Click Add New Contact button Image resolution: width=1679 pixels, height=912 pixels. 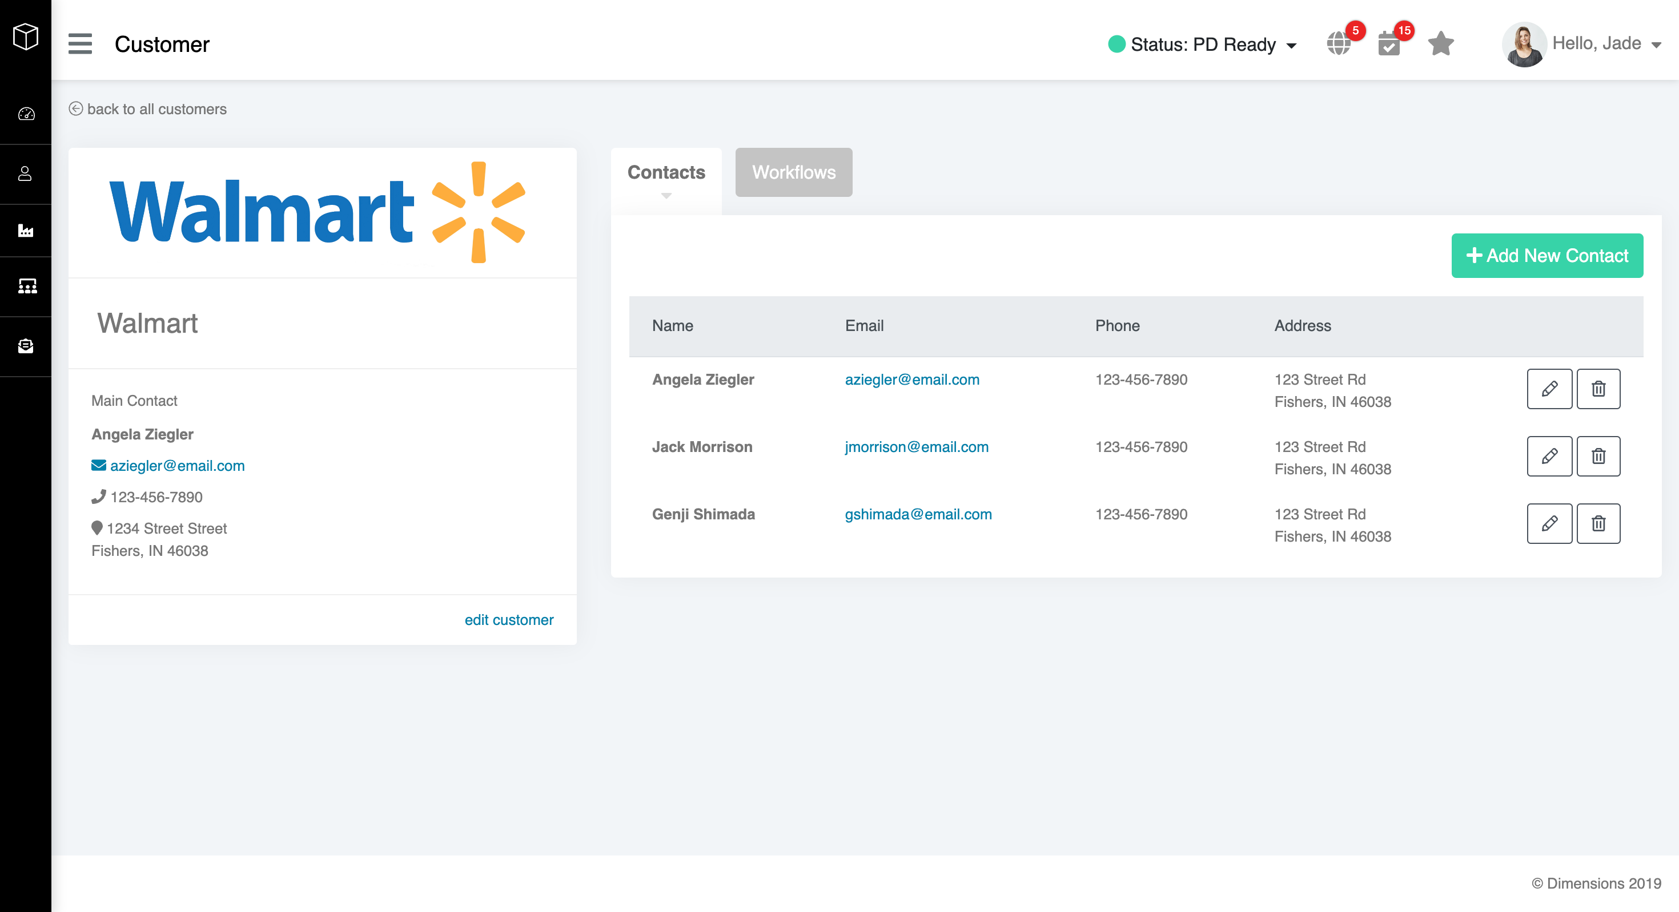click(1547, 256)
